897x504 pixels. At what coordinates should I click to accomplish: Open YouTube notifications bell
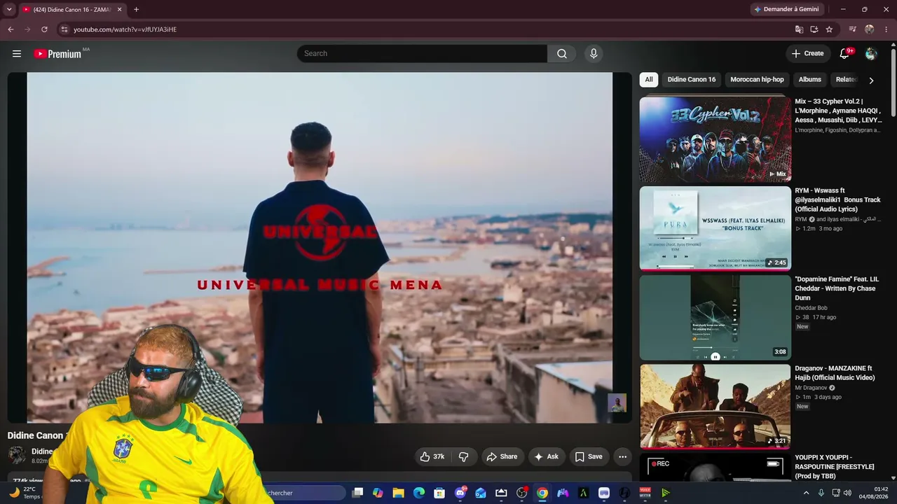[844, 54]
